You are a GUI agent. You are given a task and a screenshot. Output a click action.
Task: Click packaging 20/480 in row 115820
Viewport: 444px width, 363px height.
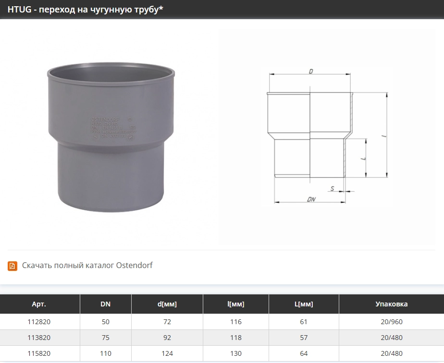pyautogui.click(x=391, y=353)
